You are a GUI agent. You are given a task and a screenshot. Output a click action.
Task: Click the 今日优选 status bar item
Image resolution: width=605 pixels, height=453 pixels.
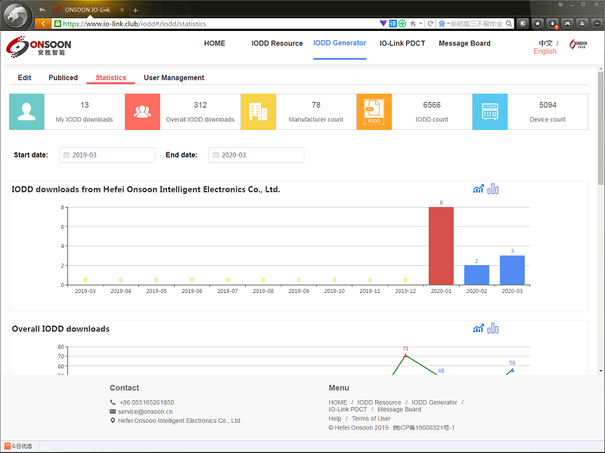point(18,446)
